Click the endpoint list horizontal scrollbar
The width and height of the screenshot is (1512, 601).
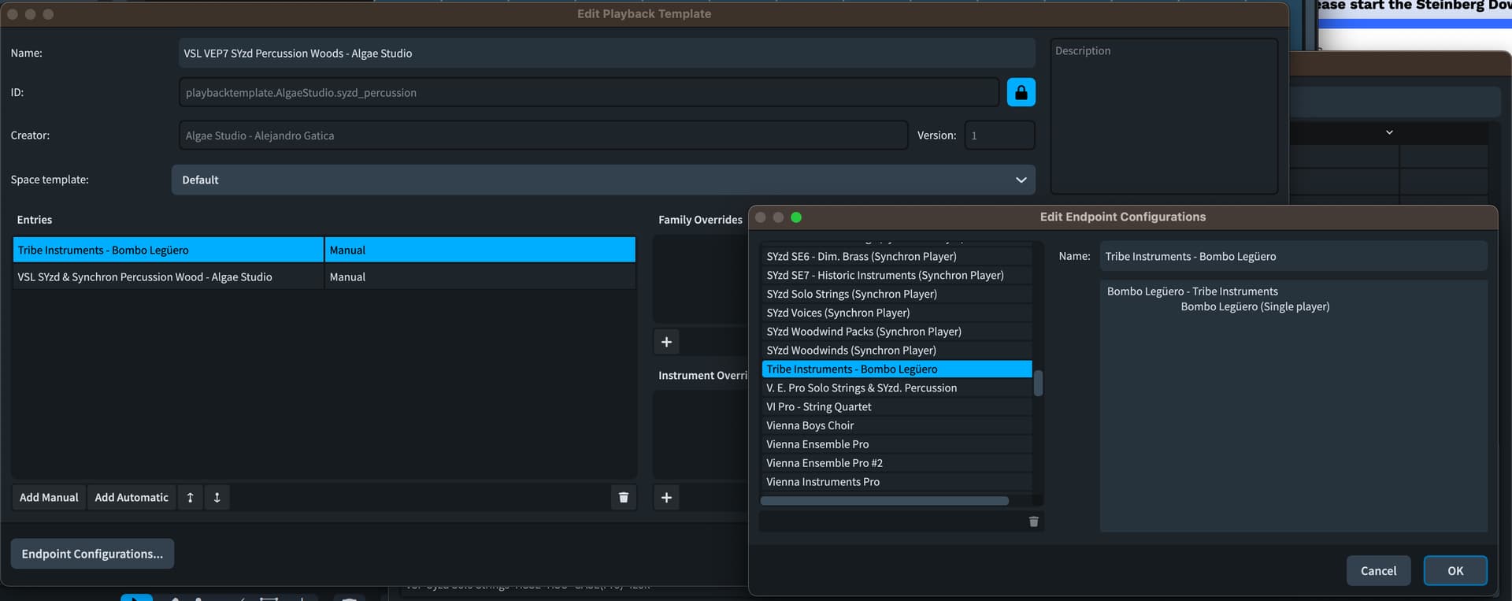click(884, 501)
